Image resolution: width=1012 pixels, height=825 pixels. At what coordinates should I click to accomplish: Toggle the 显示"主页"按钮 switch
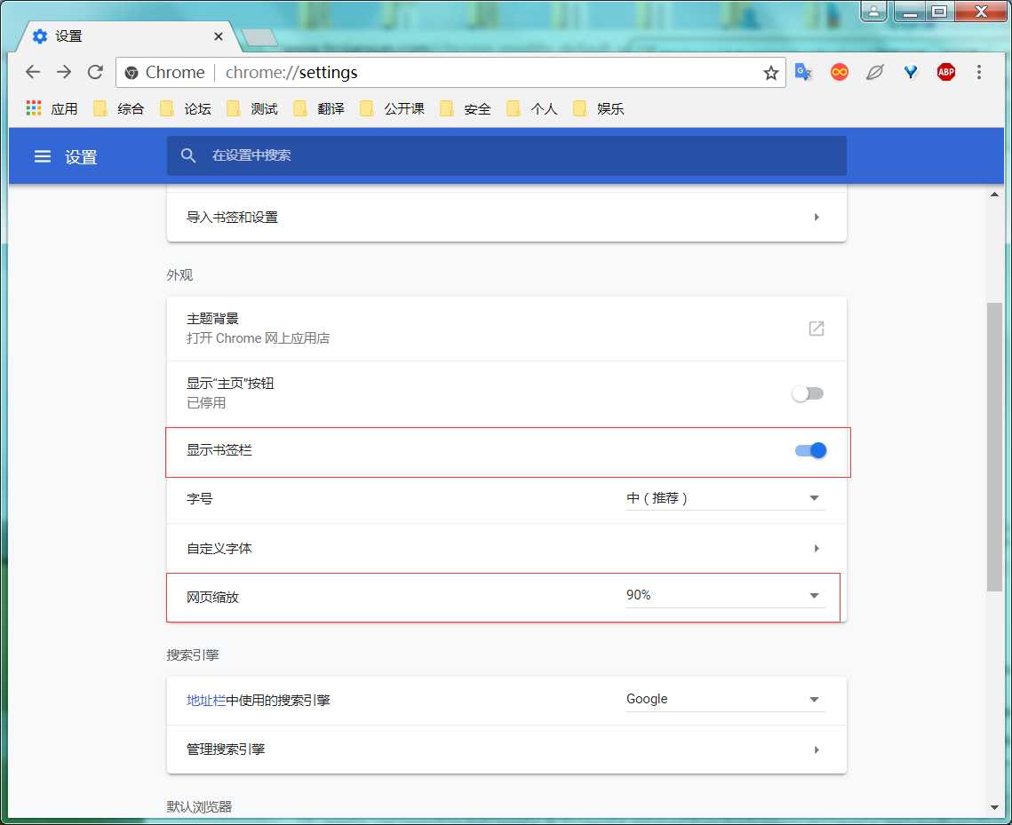coord(808,393)
